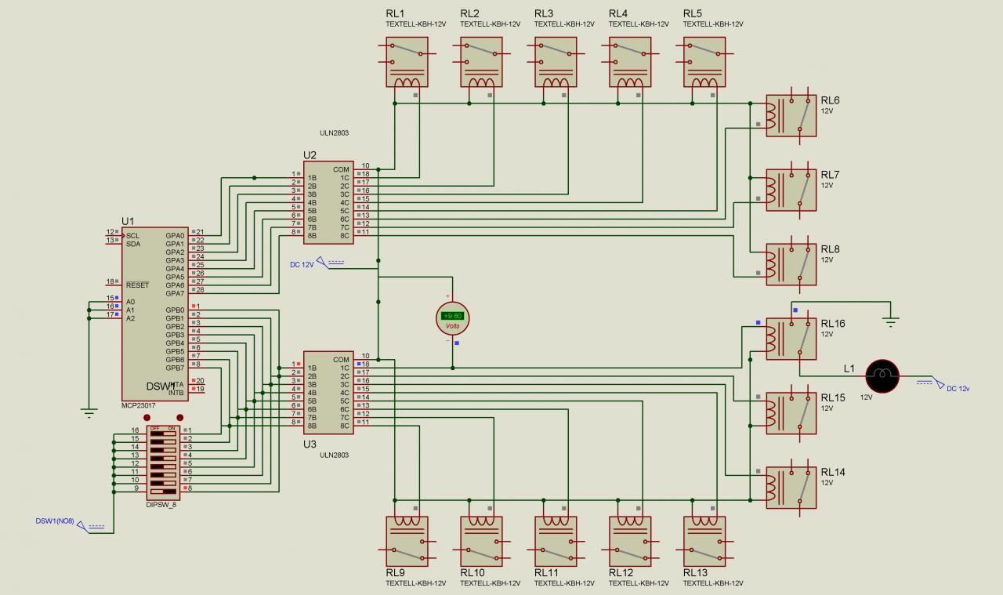Pick the RL4 relay component

[631, 62]
